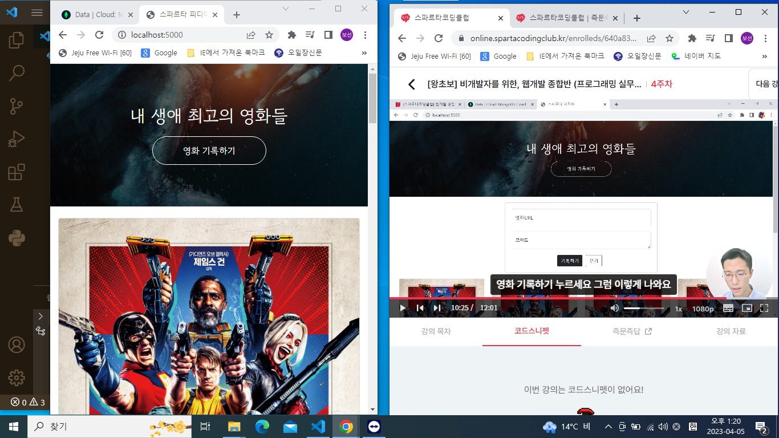Screen dimensions: 779x438
Task: Go back from lecture with arrow
Action: 412,84
